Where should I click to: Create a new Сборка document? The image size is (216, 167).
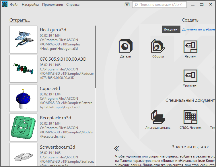pos(158,48)
